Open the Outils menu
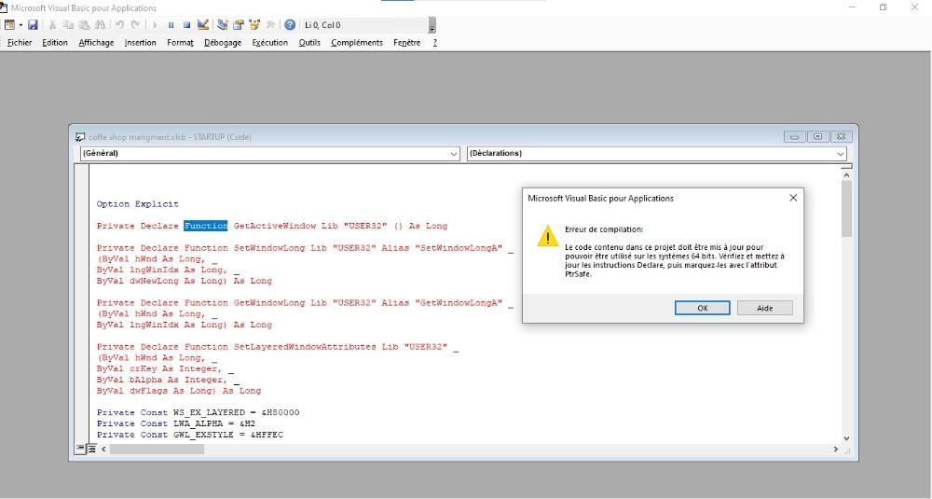The image size is (932, 499). [x=309, y=42]
